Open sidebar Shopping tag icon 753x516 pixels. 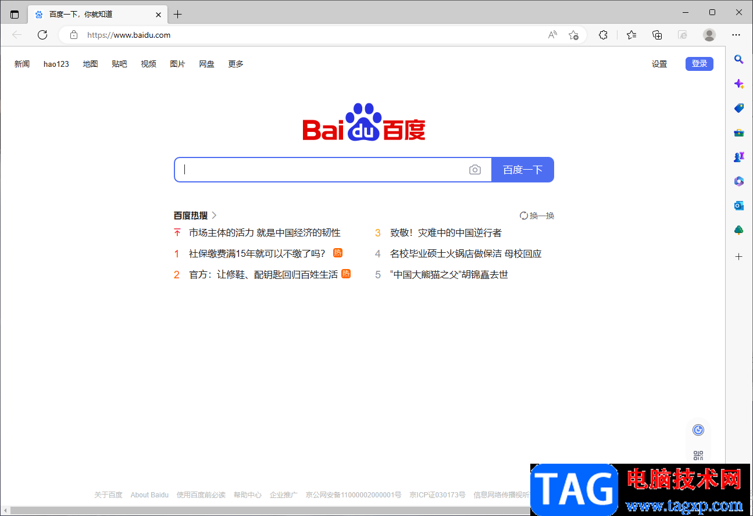click(x=739, y=108)
